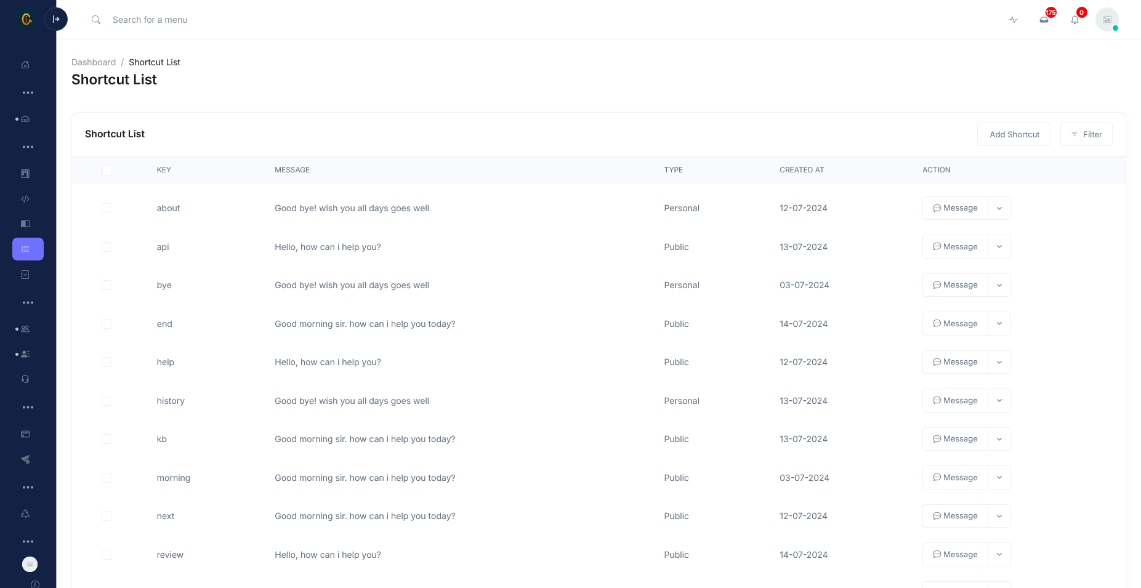Click the headset support icon in sidebar

[x=25, y=379]
